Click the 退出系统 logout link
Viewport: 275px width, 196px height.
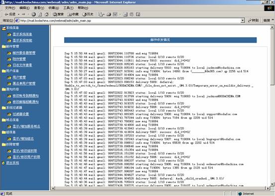12,163
